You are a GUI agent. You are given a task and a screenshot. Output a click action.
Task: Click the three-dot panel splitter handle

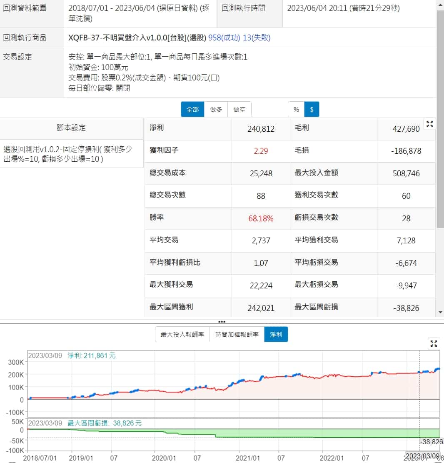tap(222, 322)
